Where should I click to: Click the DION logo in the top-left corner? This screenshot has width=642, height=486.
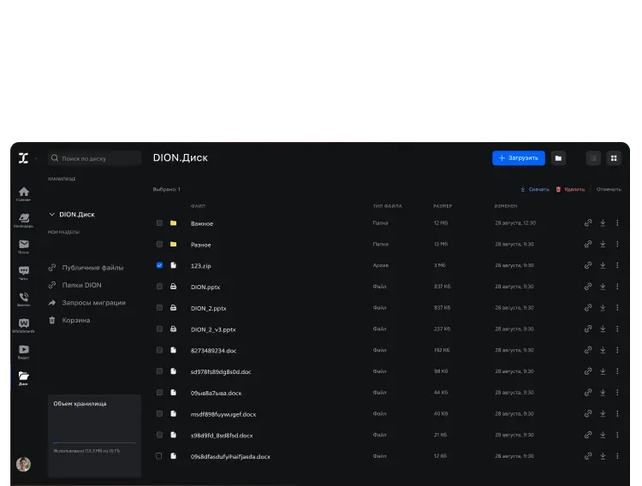tap(24, 158)
